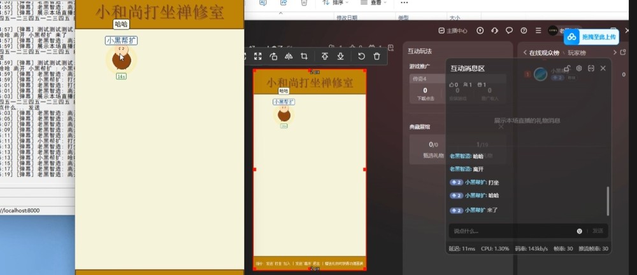Click the rename icon in file explorer
Screen dimensions: 637x275
[262, 3]
